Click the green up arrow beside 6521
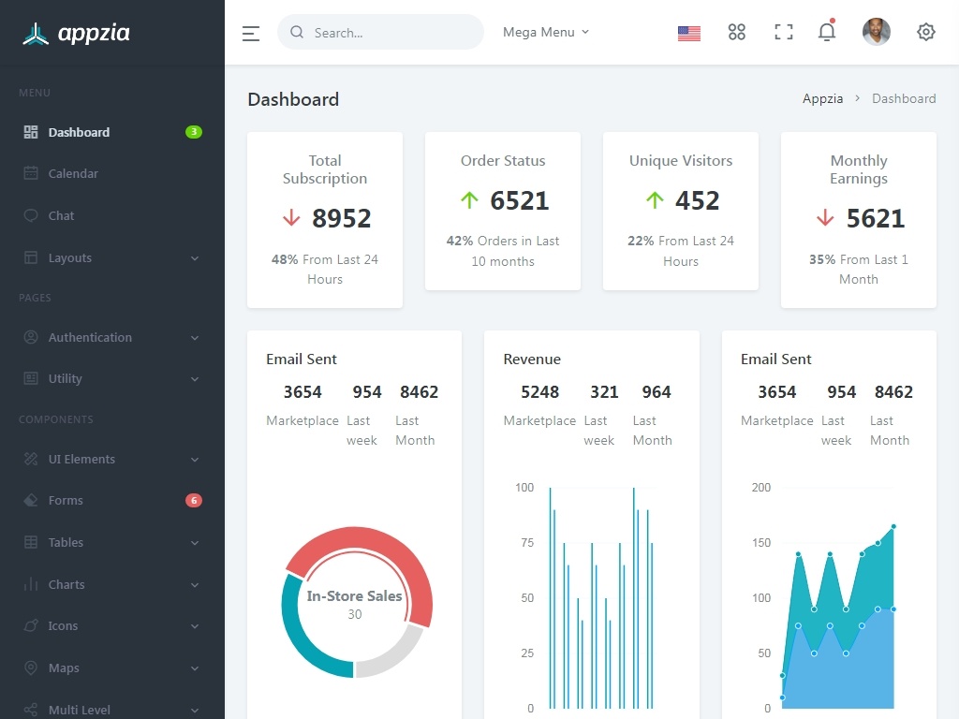This screenshot has width=959, height=719. 469,199
